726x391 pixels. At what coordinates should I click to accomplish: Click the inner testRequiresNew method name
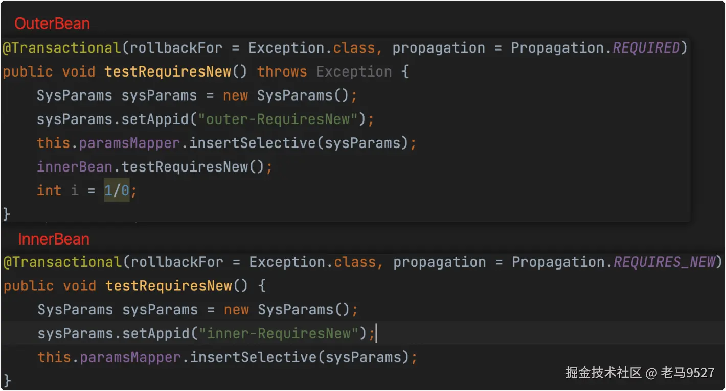click(169, 286)
